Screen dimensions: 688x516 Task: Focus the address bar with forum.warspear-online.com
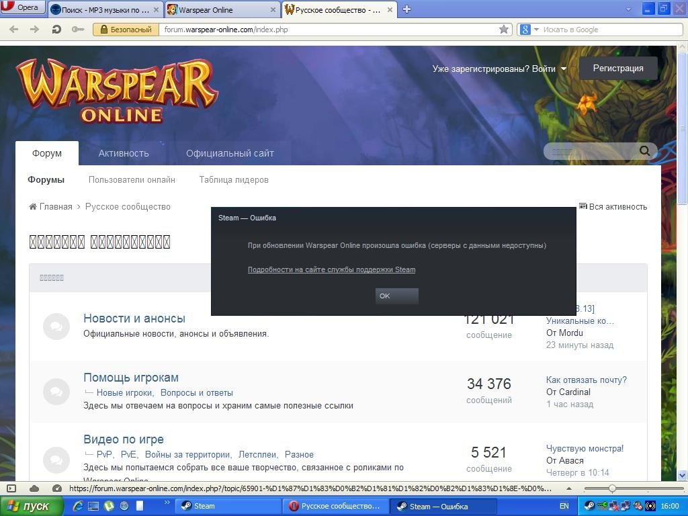[x=329, y=30]
